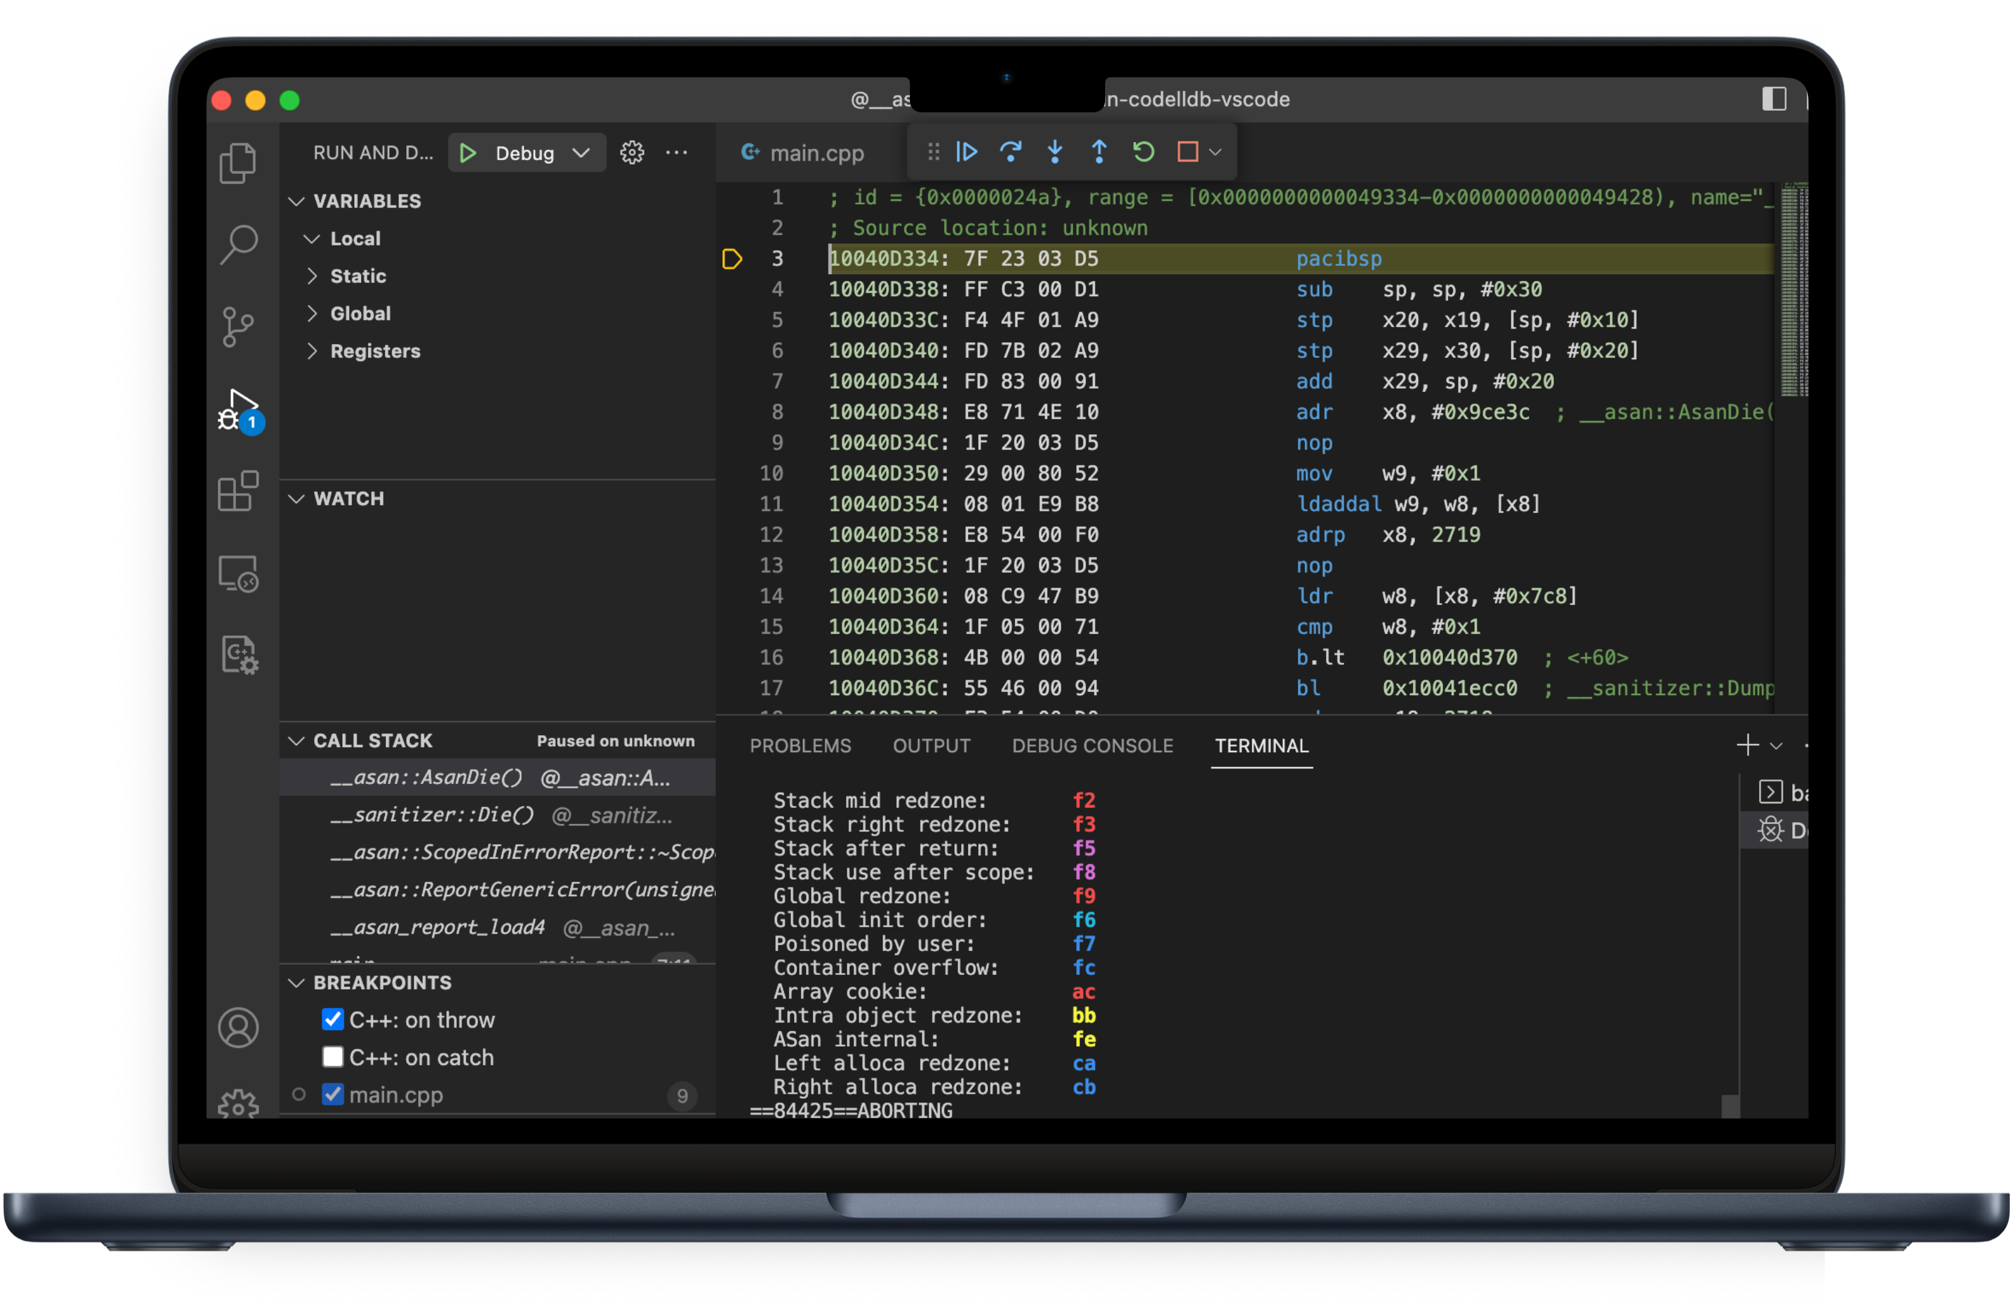Expand the Registers scope
The width and height of the screenshot is (2015, 1314).
(x=312, y=350)
